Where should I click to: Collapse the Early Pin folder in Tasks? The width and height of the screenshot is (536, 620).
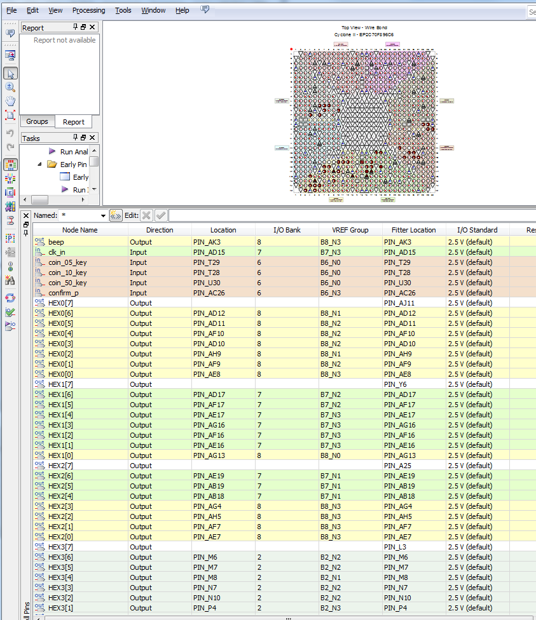click(39, 165)
